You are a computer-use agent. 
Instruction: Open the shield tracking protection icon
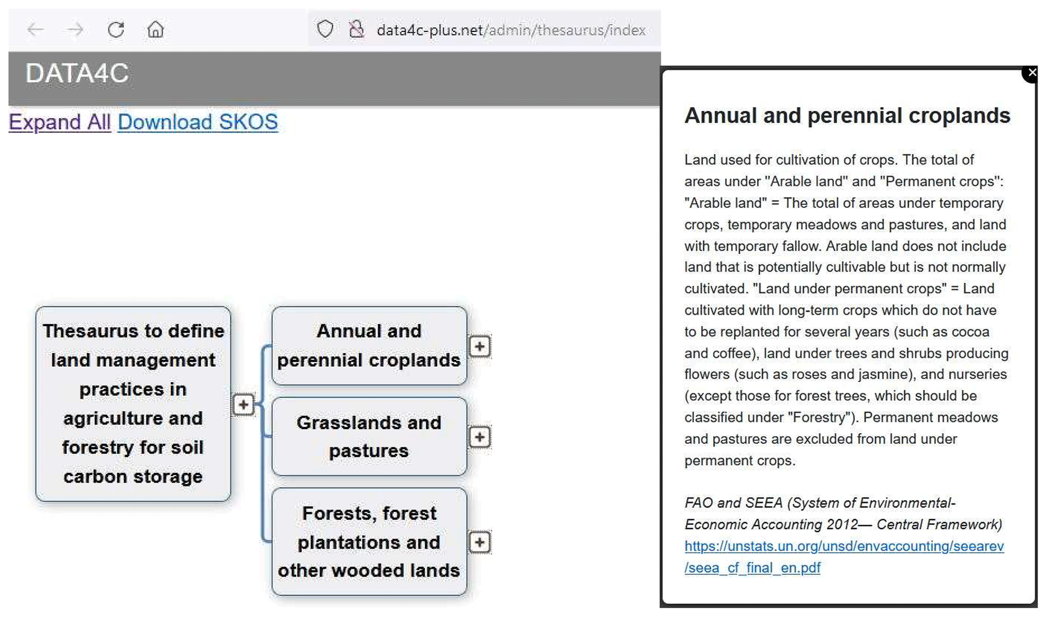pyautogui.click(x=325, y=29)
